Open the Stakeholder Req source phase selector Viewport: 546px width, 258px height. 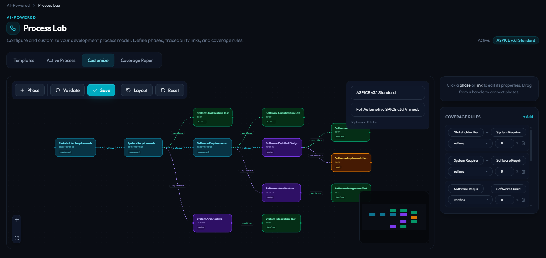pos(466,132)
